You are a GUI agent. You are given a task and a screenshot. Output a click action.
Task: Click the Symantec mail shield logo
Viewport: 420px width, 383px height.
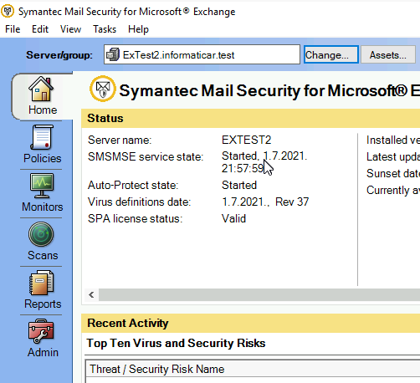point(103,89)
